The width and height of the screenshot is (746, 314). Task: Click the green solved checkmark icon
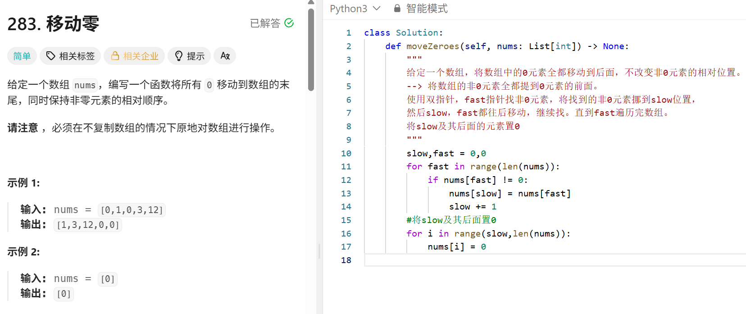click(x=289, y=23)
